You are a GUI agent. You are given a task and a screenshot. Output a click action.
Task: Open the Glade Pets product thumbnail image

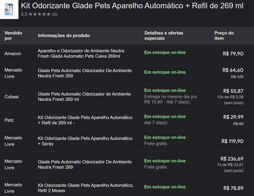tap(9, 9)
